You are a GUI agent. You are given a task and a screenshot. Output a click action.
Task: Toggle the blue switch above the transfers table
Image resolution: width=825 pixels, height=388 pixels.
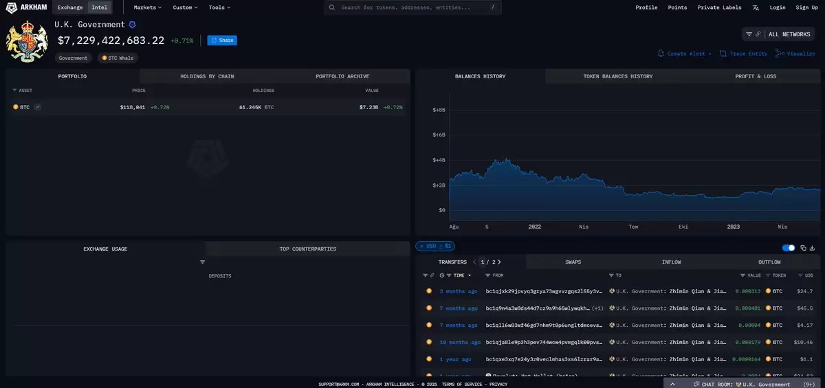tap(789, 248)
